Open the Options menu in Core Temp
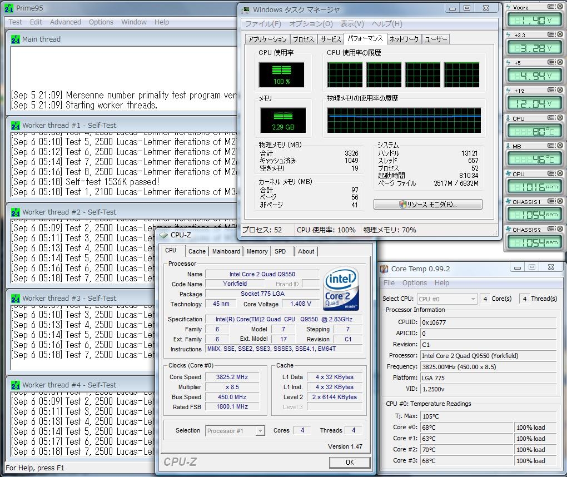Viewport: 567px width, 477px height. 415,283
